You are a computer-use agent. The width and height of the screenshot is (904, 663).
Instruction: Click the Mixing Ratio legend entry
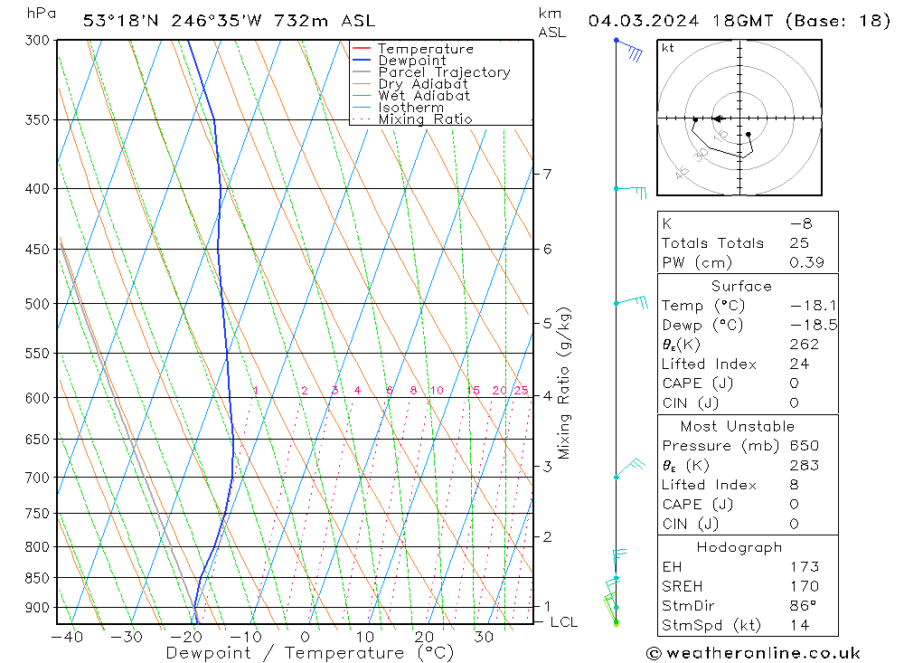pyautogui.click(x=412, y=118)
